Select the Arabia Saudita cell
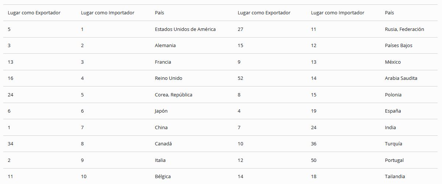This screenshot has height=184, width=442. click(x=401, y=78)
